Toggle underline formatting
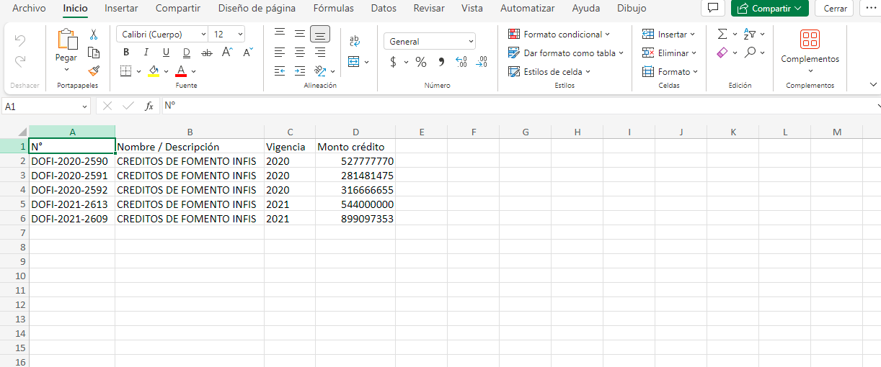 [x=166, y=53]
